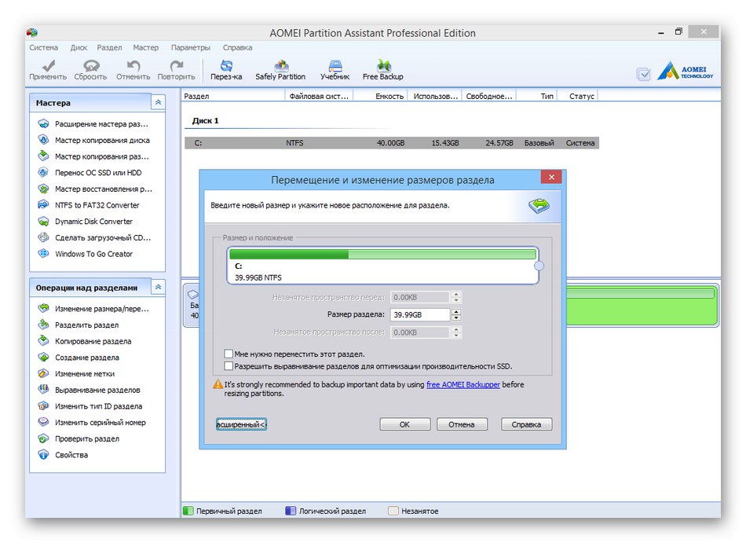Close the resize partition dialog
Image resolution: width=746 pixels, height=543 pixels.
[x=551, y=177]
